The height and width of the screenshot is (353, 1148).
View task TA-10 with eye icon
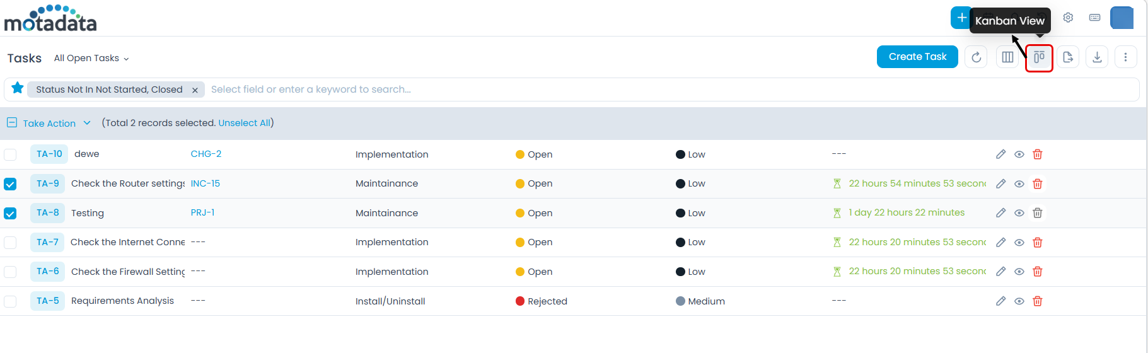(x=1019, y=154)
